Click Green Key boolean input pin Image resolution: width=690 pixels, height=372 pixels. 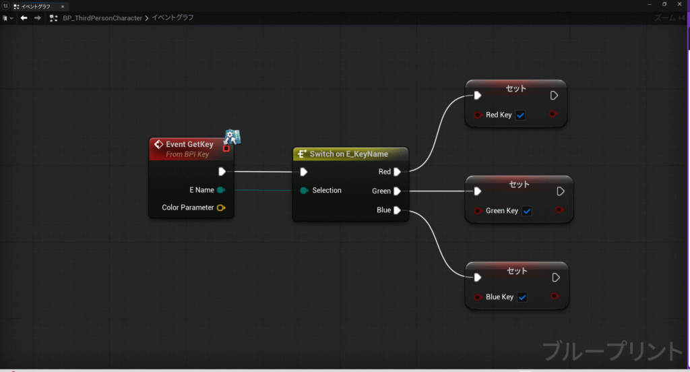(478, 211)
